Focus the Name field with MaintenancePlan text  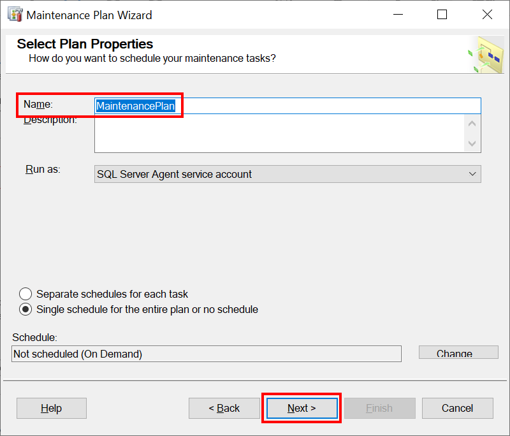pyautogui.click(x=288, y=106)
